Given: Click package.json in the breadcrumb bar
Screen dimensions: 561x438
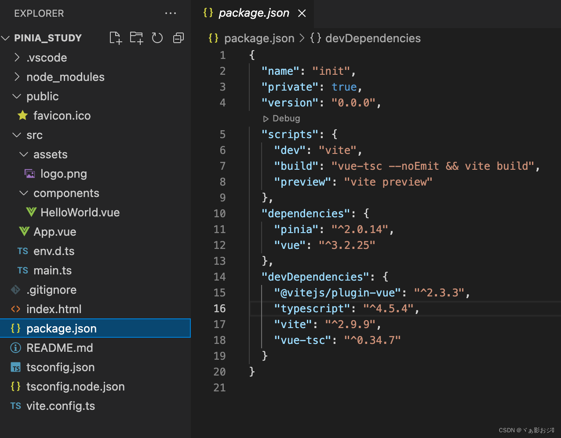Looking at the screenshot, I should click(259, 38).
